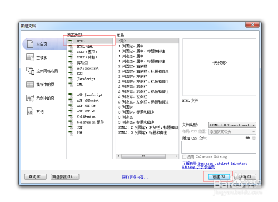The width and height of the screenshot is (278, 202).
Task: Select the 空白页 label in the category list
Action: tap(42, 44)
